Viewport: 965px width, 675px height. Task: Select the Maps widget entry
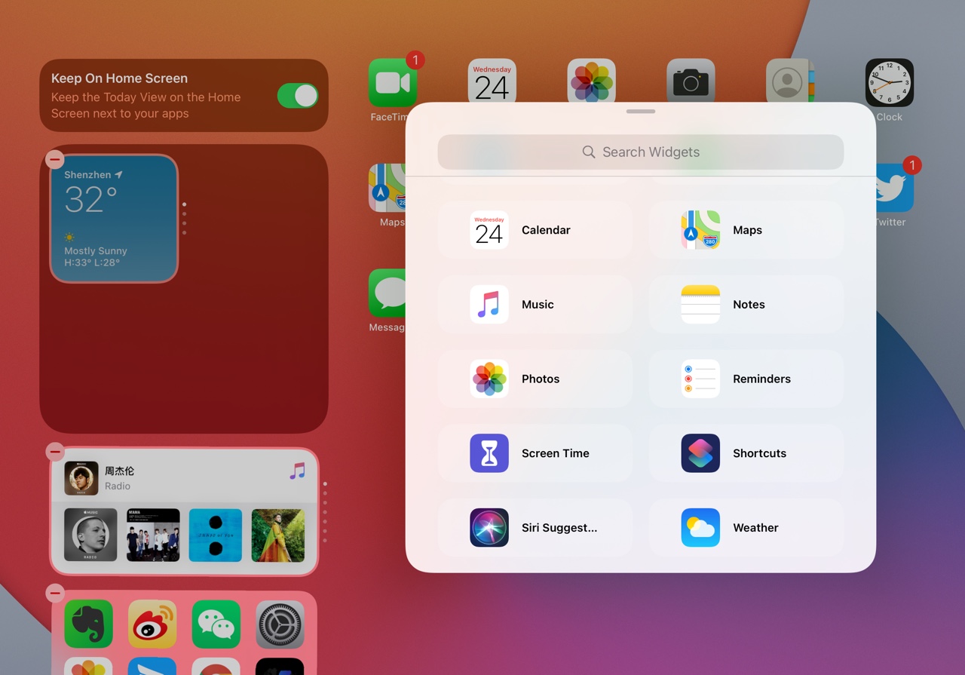tap(746, 230)
